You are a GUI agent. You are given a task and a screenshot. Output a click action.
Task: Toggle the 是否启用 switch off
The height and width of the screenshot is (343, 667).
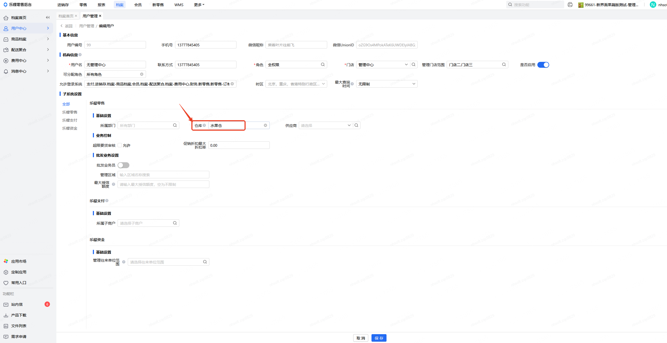(543, 65)
